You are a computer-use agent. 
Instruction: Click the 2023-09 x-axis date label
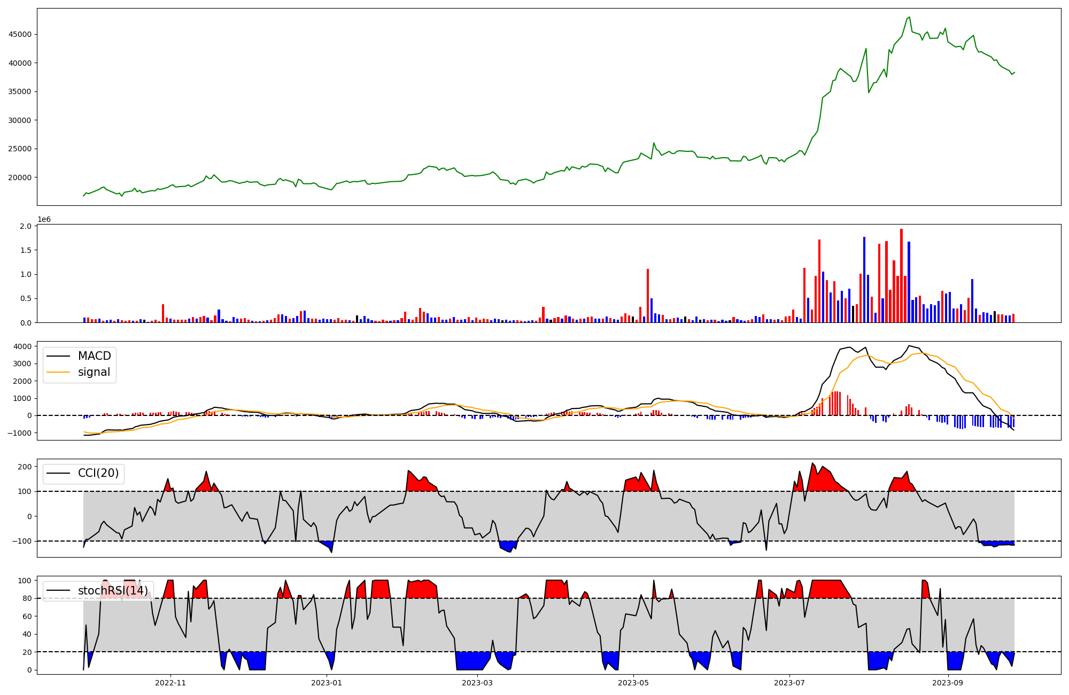pos(948,683)
